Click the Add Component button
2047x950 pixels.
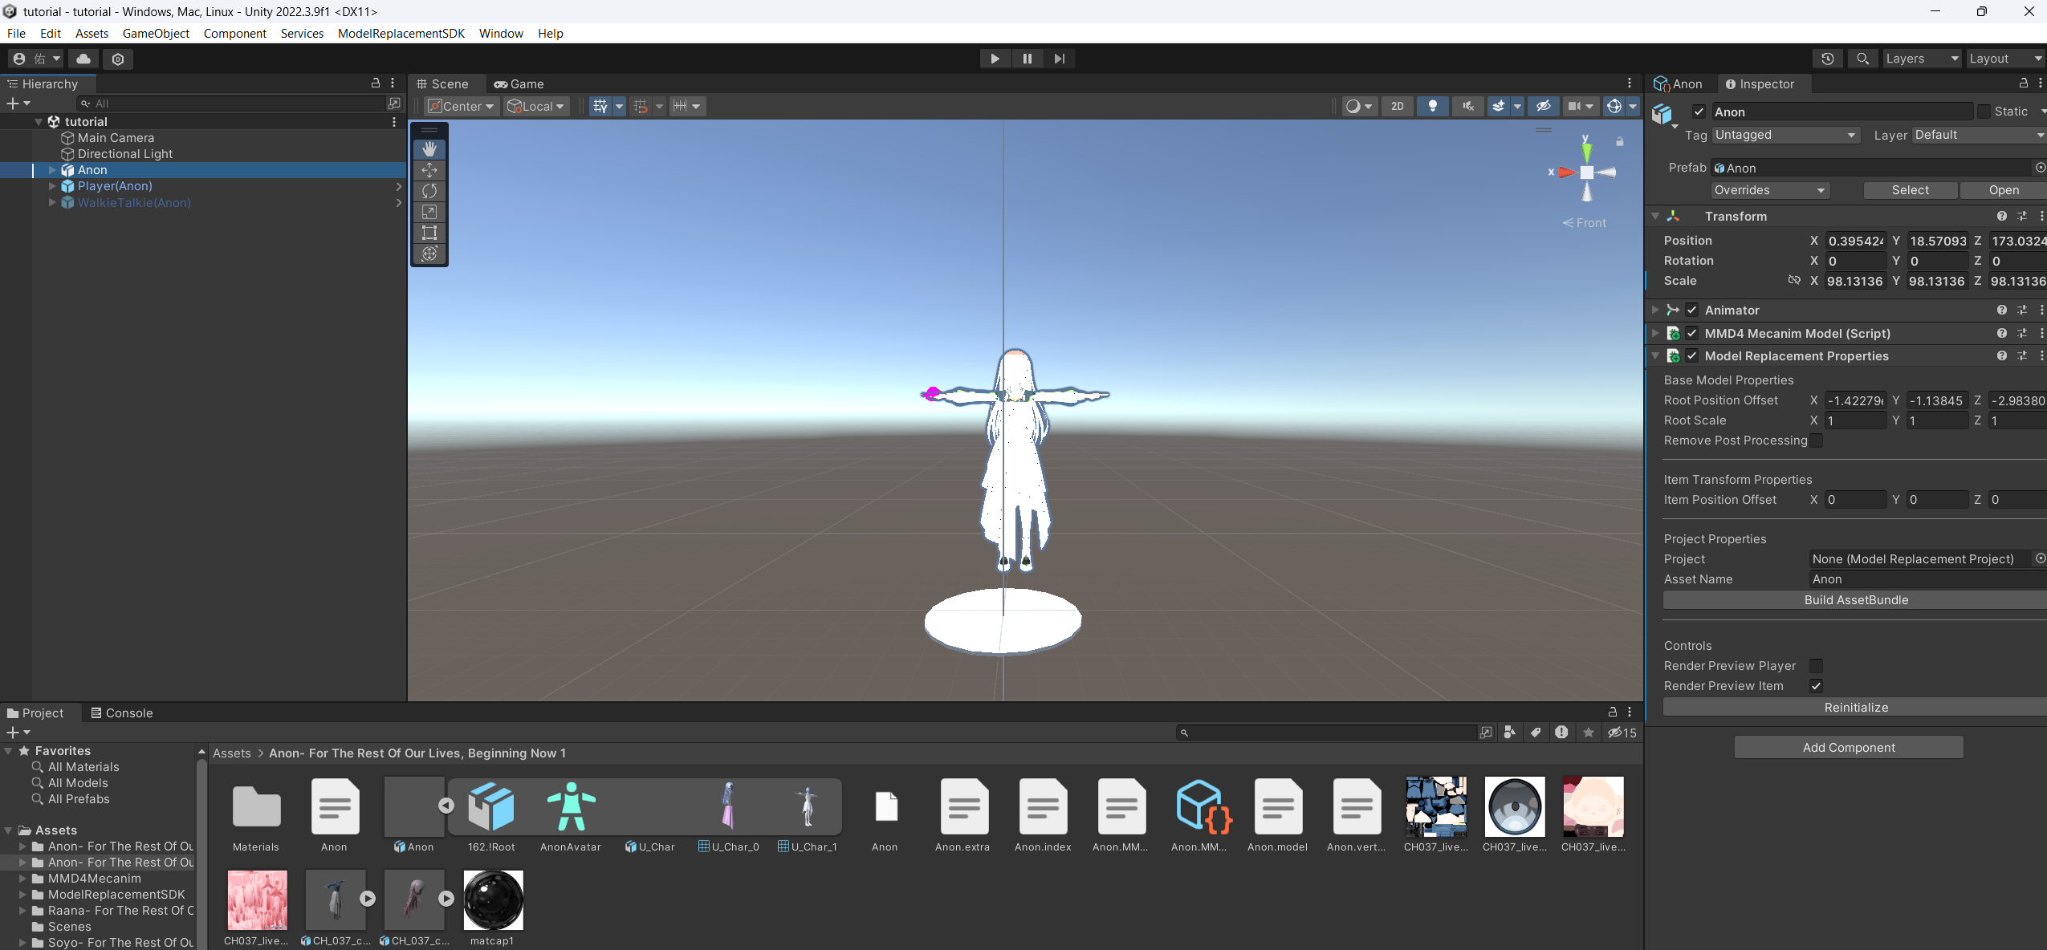(1848, 747)
